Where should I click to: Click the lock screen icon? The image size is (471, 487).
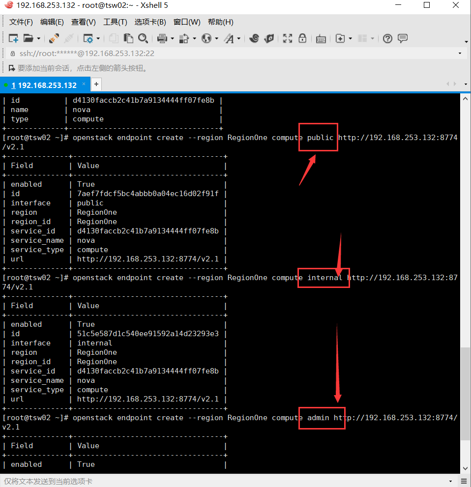coord(302,38)
